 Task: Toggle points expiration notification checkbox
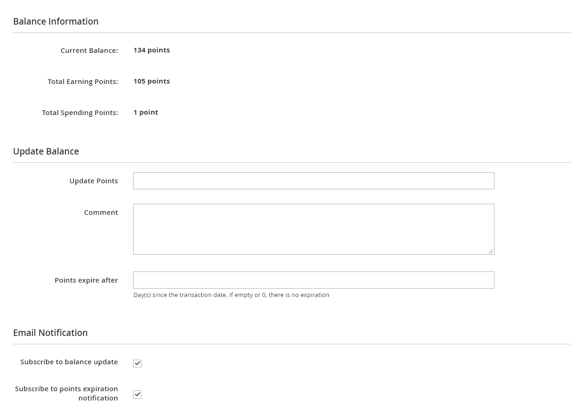pos(137,394)
